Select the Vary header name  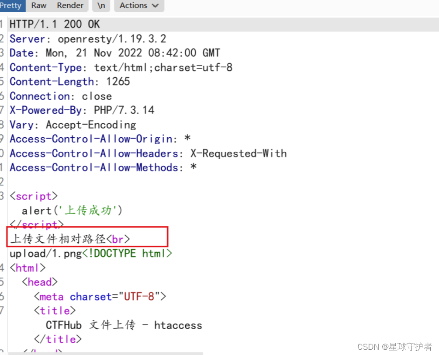(x=21, y=125)
